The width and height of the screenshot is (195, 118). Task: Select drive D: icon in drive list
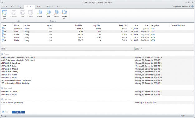pos(3,32)
